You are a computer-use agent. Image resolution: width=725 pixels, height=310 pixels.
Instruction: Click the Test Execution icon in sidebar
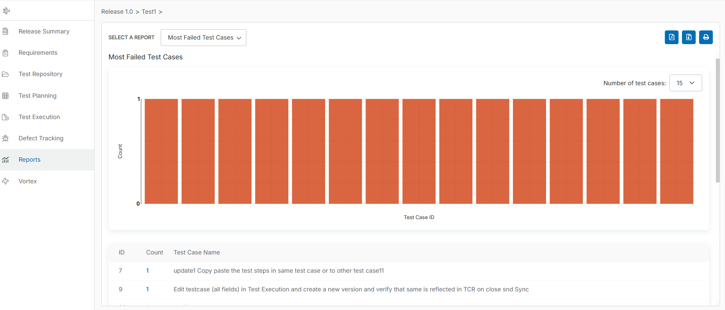(x=5, y=117)
